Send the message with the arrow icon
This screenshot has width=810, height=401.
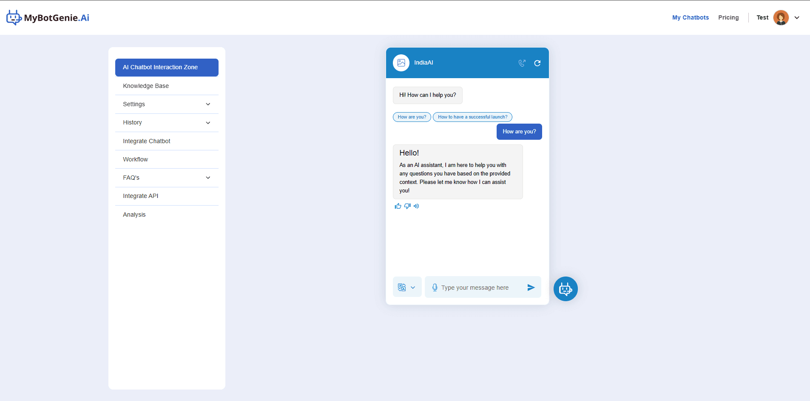point(531,288)
